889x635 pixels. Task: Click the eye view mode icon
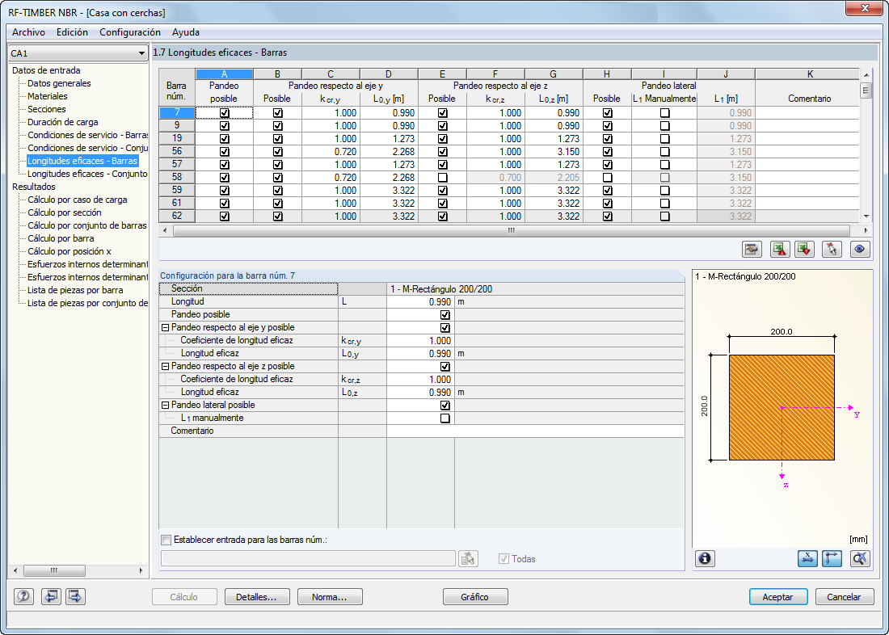[x=860, y=250]
